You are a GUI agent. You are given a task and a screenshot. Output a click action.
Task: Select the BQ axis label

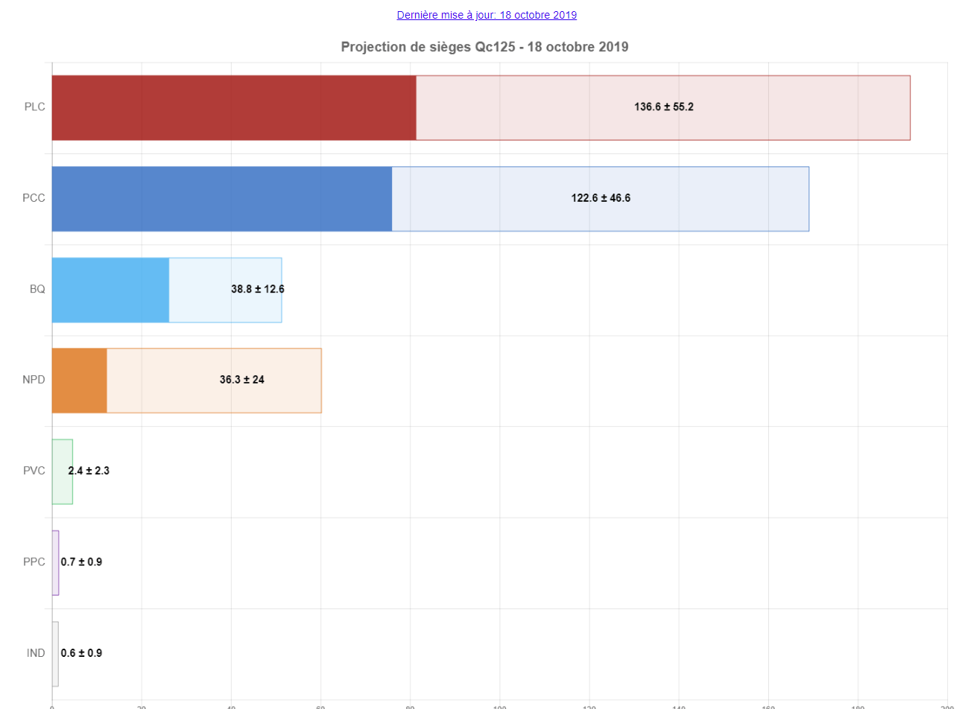(37, 289)
